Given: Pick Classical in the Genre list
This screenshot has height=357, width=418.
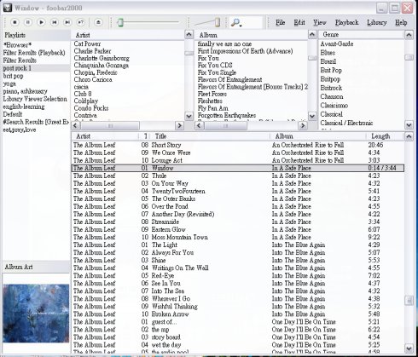Looking at the screenshot, I should click(x=332, y=114).
